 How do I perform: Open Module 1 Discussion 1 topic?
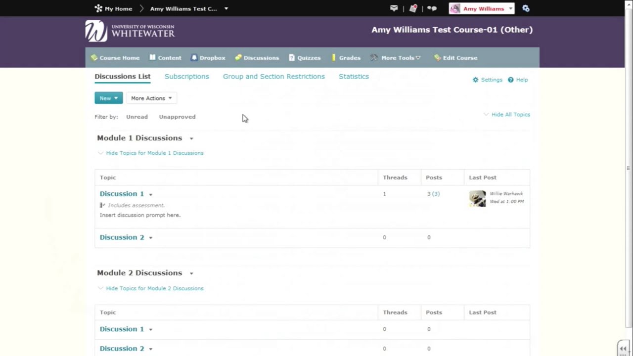click(122, 194)
